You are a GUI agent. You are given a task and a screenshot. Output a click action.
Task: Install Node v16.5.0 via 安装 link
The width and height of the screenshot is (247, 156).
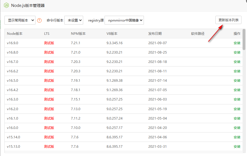237,81
